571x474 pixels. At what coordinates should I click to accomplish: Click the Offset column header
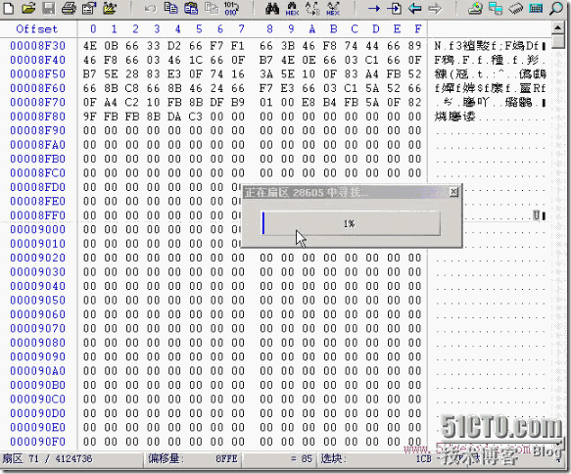click(37, 28)
